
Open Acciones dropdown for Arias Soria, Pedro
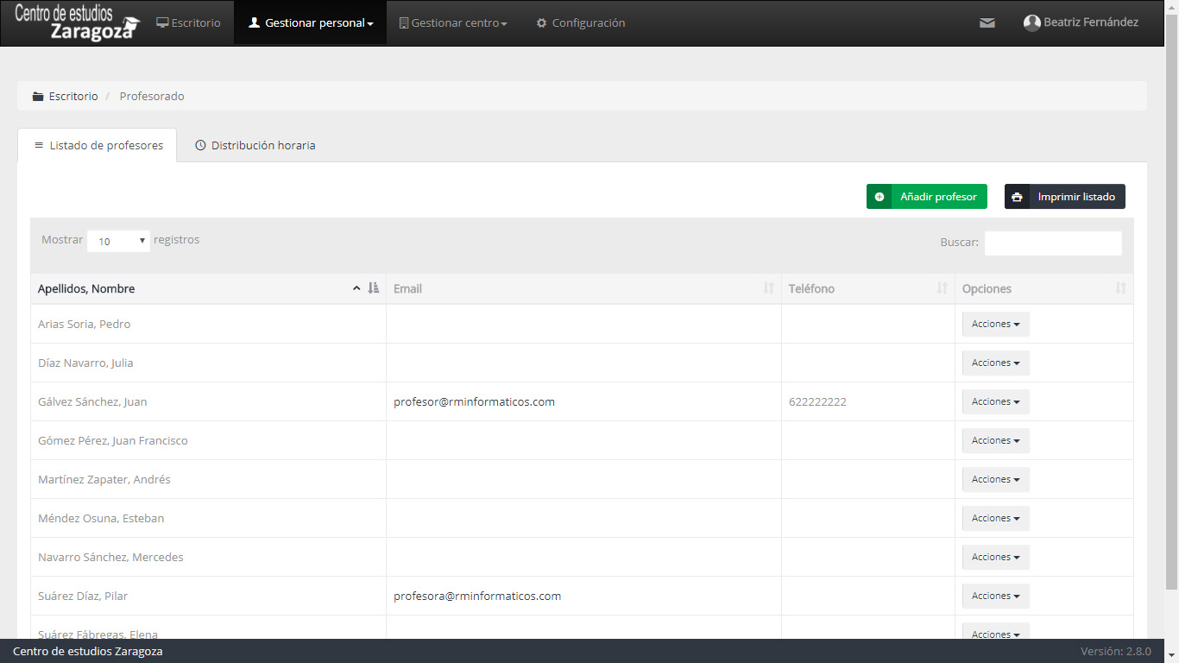point(996,324)
